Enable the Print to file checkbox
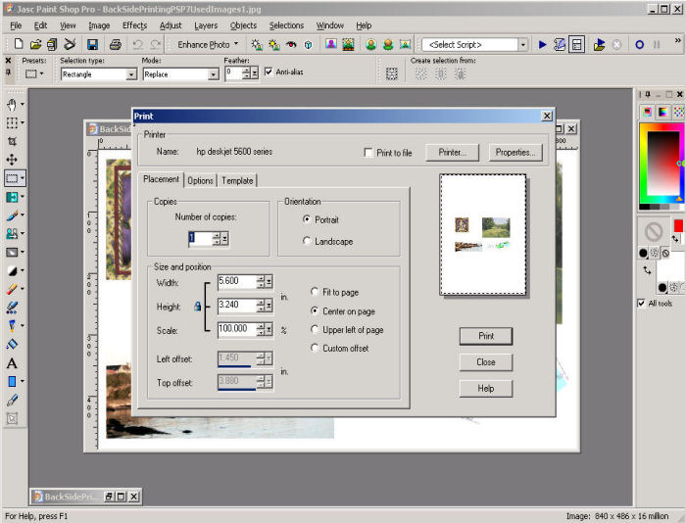The height and width of the screenshot is (523, 686). pyautogui.click(x=368, y=153)
